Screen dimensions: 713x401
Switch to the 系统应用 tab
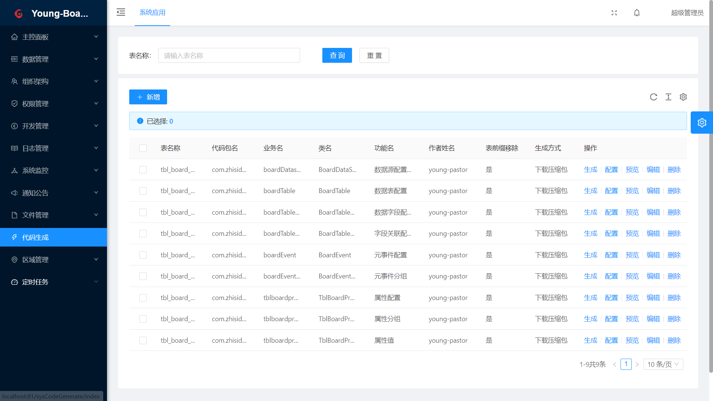[152, 13]
